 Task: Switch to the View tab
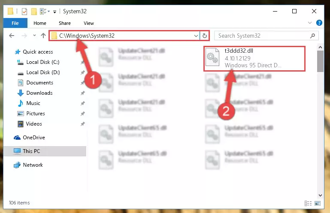pos(88,23)
